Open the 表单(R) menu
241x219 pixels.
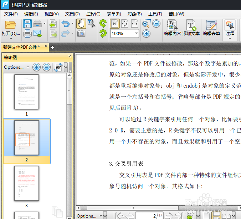tap(114, 14)
